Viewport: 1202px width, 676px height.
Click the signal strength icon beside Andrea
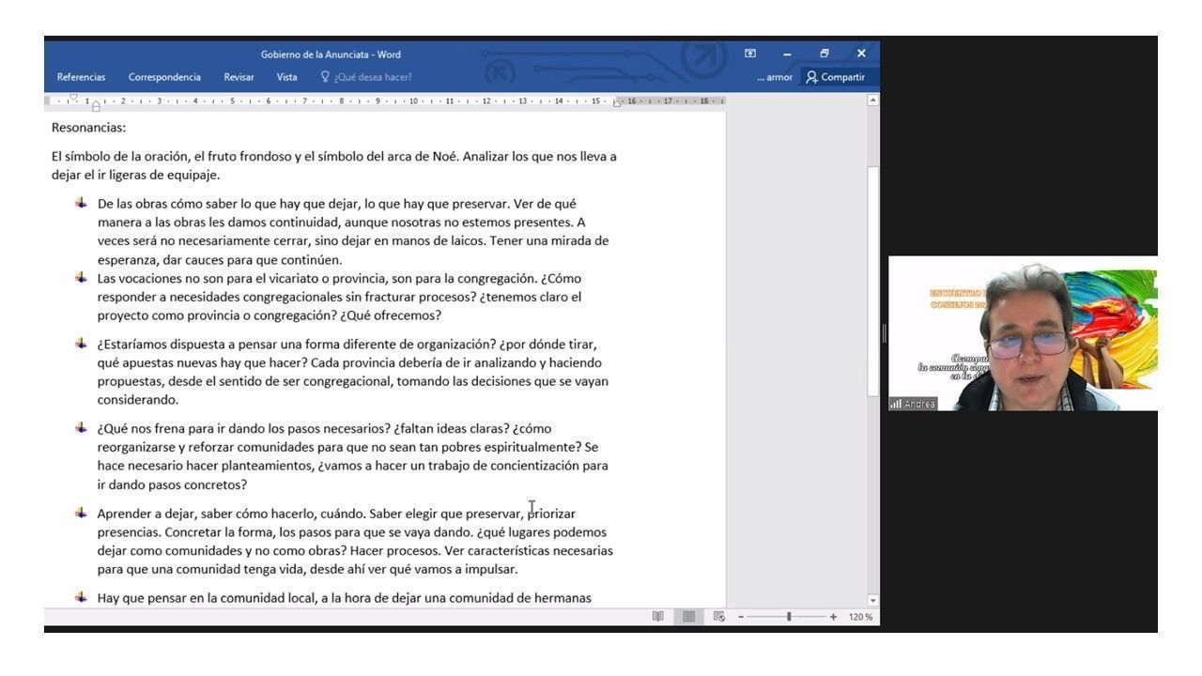[896, 404]
